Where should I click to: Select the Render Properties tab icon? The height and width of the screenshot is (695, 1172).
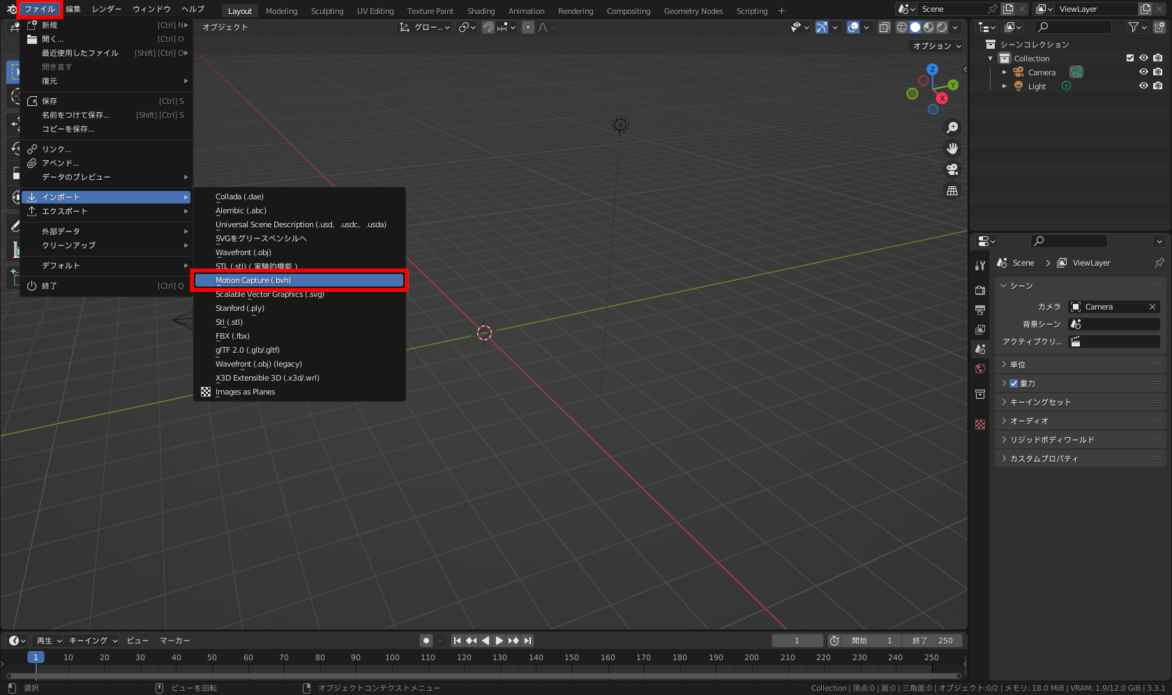[x=980, y=291]
